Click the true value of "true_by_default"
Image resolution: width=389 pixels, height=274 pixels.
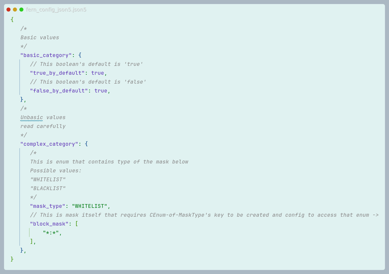click(98, 73)
